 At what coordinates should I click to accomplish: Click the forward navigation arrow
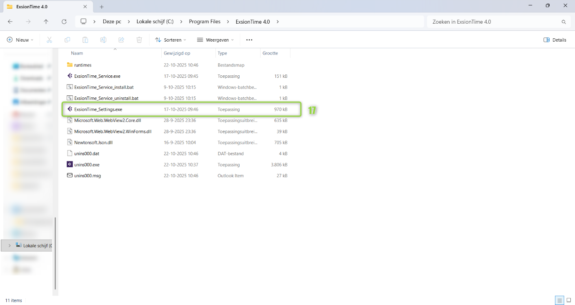point(28,22)
